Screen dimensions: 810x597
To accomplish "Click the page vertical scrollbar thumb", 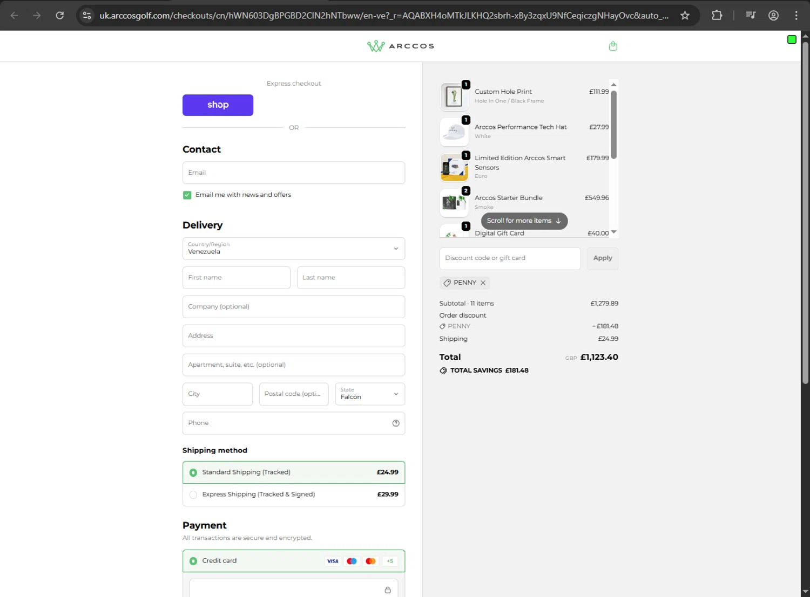I will pos(805,213).
